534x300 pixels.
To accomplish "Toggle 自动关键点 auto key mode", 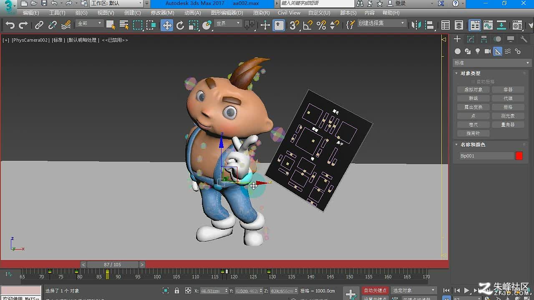I will tap(375, 290).
